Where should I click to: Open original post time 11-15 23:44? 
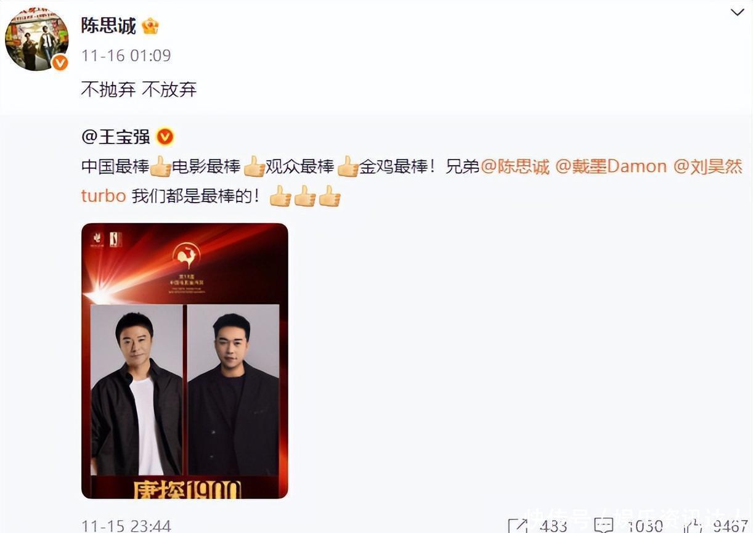click(126, 526)
